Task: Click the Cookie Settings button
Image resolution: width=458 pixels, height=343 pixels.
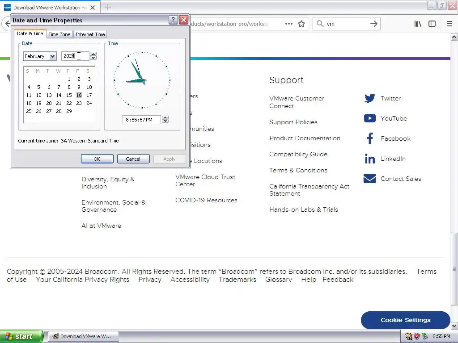Action: click(x=405, y=320)
